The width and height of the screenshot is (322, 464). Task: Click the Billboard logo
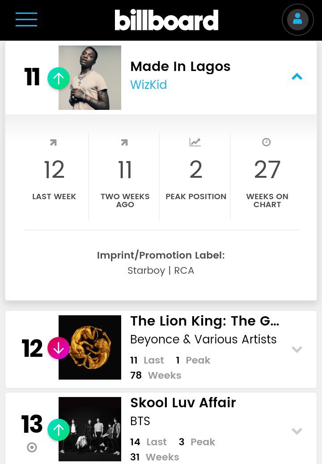pyautogui.click(x=166, y=20)
